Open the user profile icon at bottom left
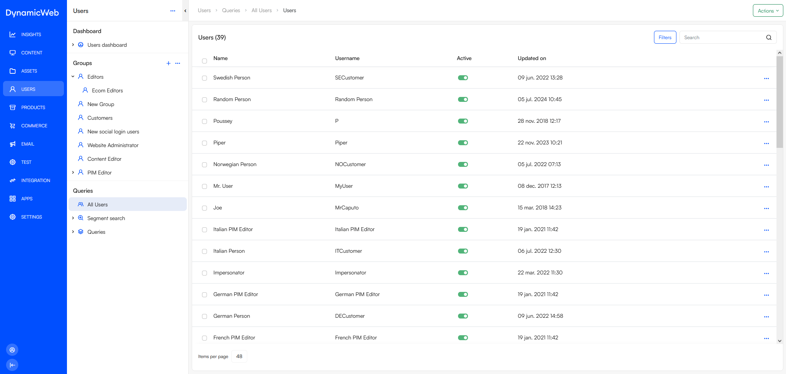 (x=12, y=350)
